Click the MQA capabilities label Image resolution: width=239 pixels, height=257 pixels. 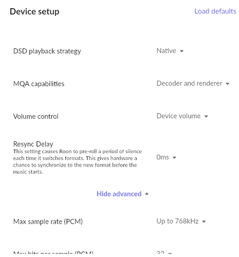[39, 84]
